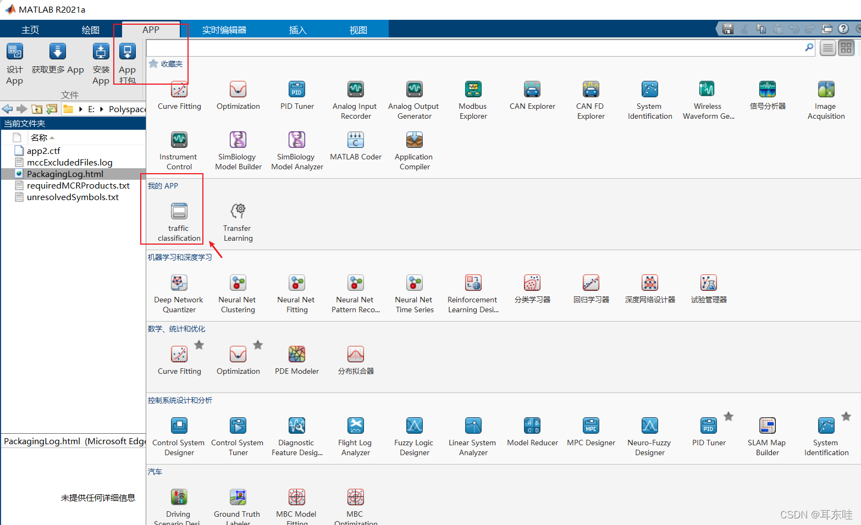
Task: Click 获取更多 App button
Action: (x=58, y=59)
